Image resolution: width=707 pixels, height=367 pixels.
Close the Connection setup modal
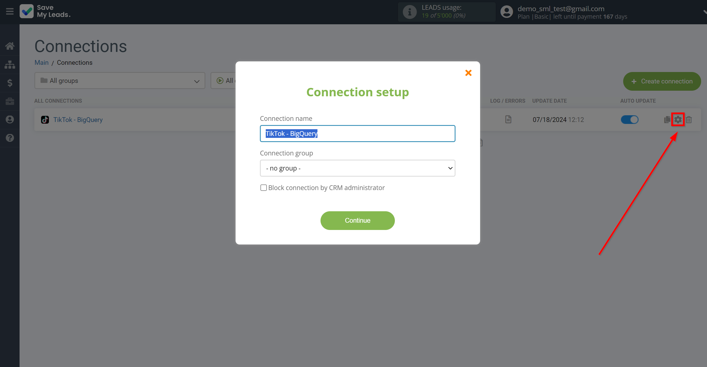468,72
